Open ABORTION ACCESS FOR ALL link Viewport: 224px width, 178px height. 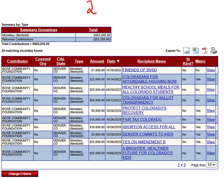(149, 127)
